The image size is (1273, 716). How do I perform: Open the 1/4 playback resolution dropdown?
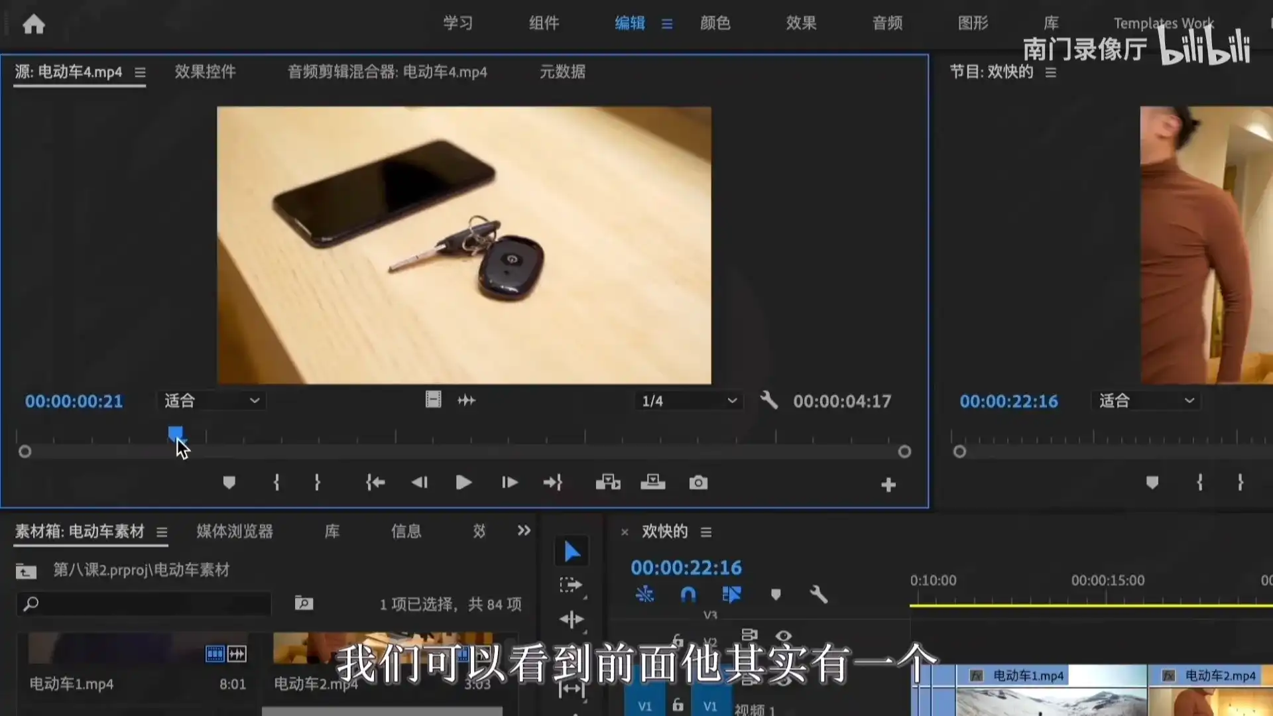(688, 400)
